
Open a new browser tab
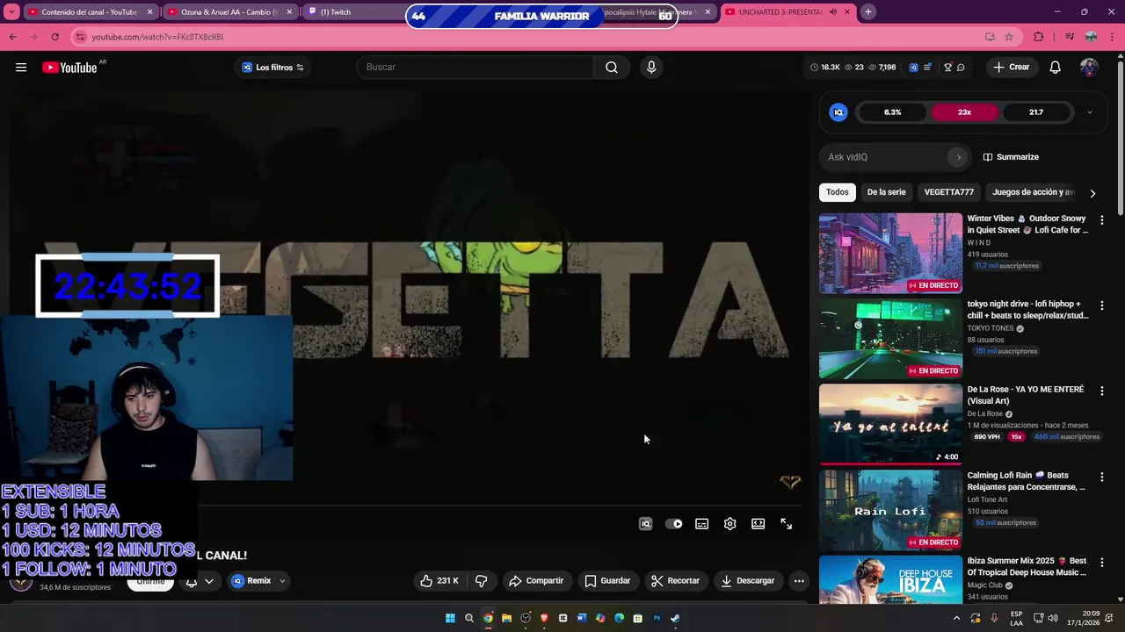tap(868, 12)
